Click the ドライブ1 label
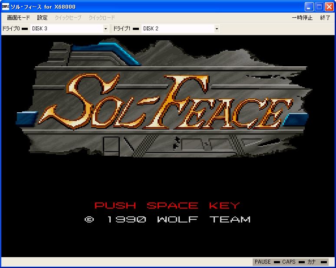 tap(122, 29)
